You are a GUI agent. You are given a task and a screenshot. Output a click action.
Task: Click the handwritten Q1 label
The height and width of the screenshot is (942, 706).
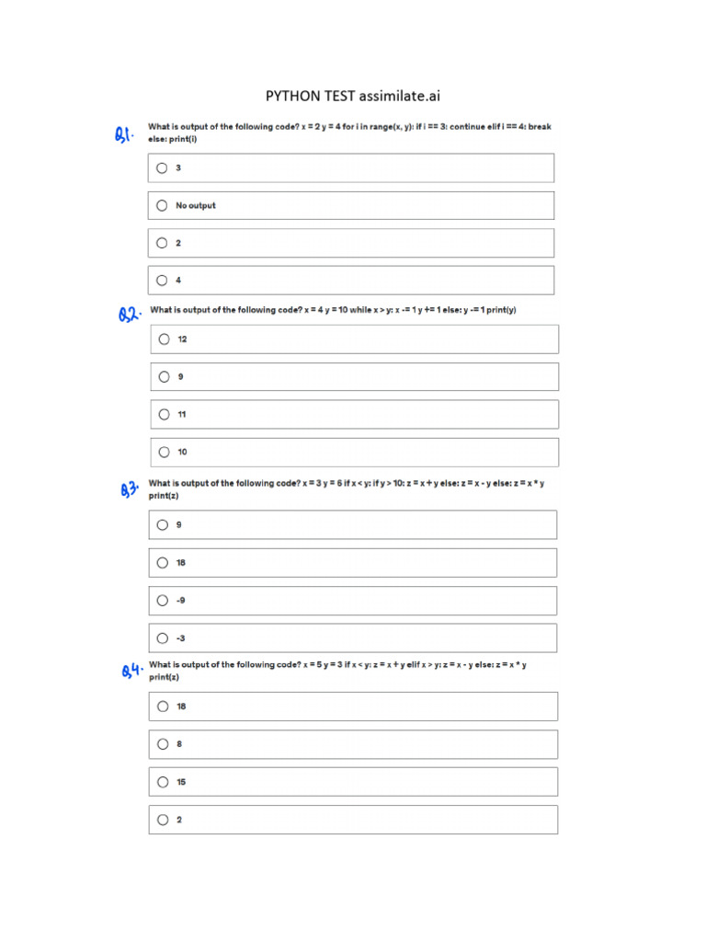(x=124, y=134)
